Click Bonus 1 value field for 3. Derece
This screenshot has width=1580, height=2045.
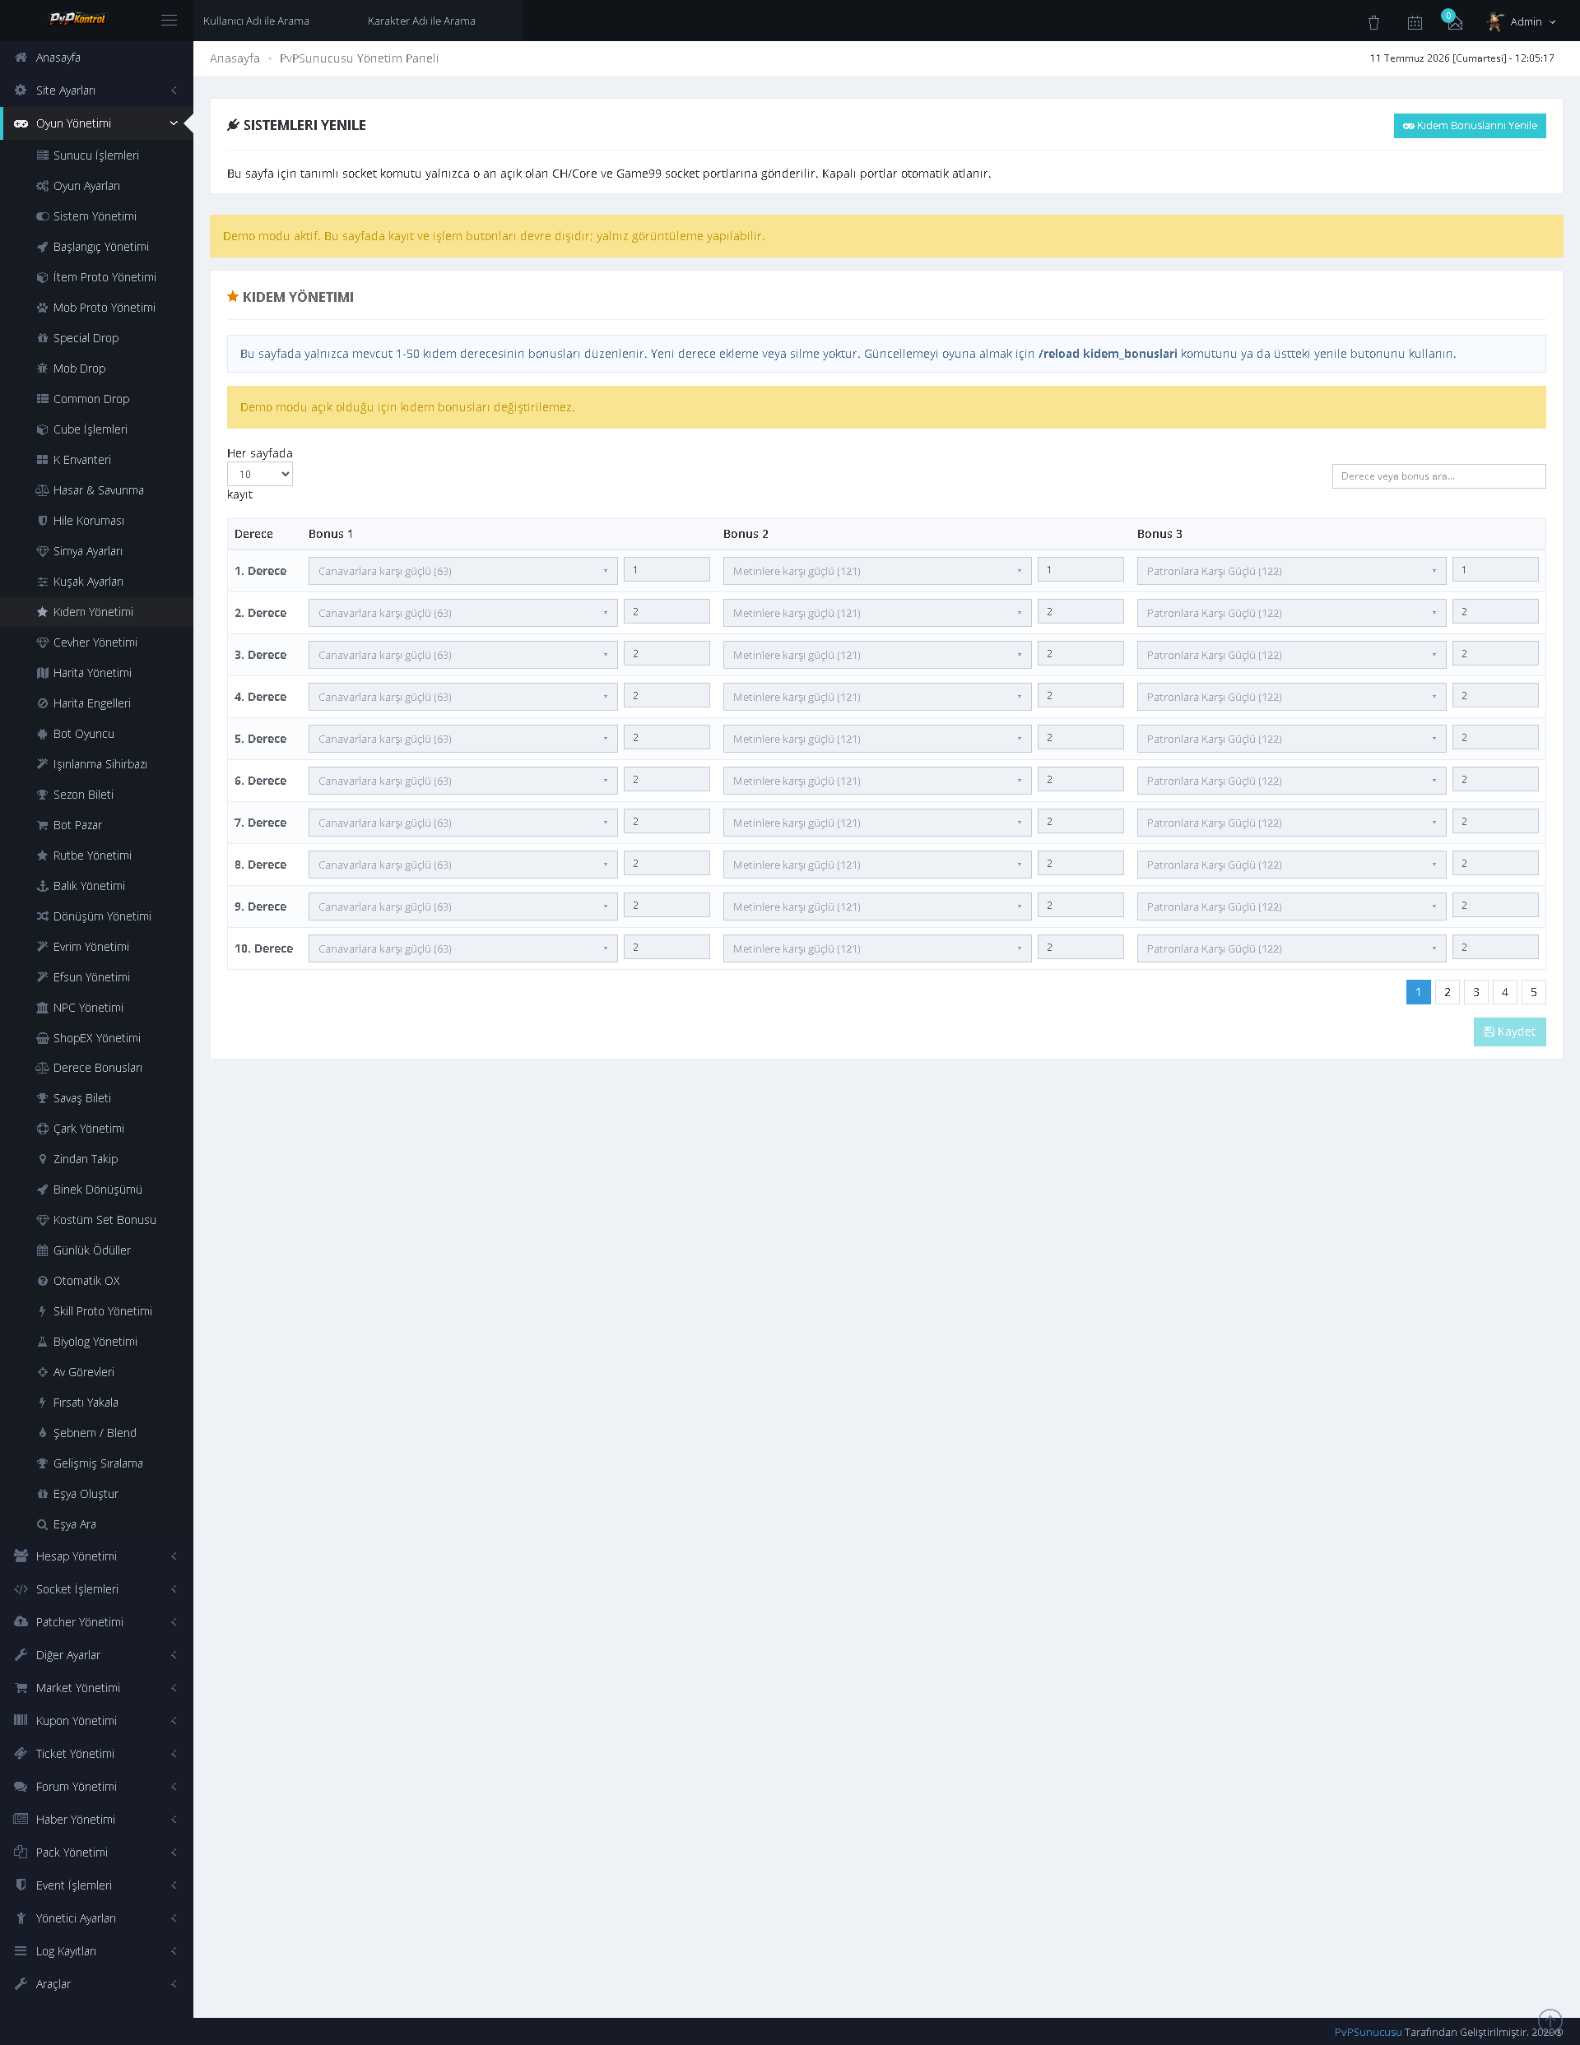click(x=667, y=654)
